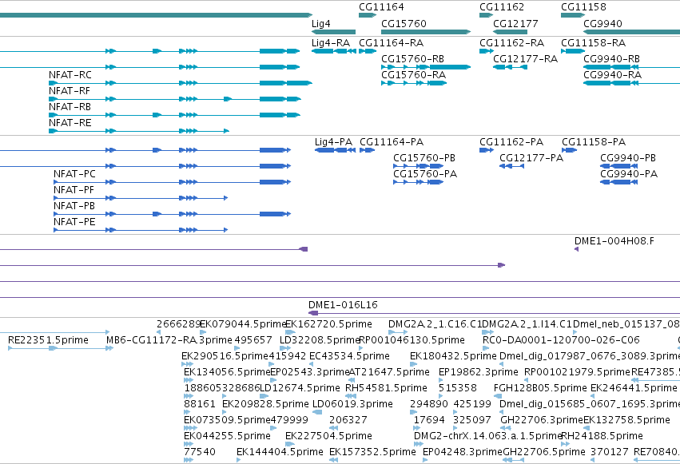Click the CG12177 gene label
Screen dimensions: 680x464
click(x=515, y=24)
